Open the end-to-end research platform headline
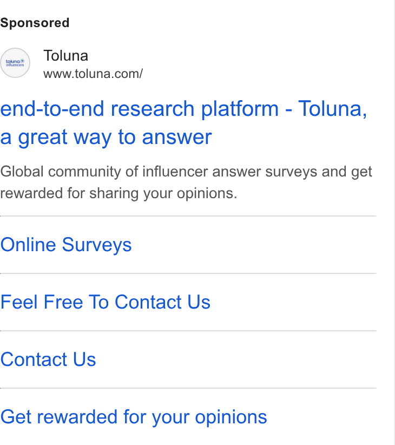The image size is (395, 445). coord(183,122)
